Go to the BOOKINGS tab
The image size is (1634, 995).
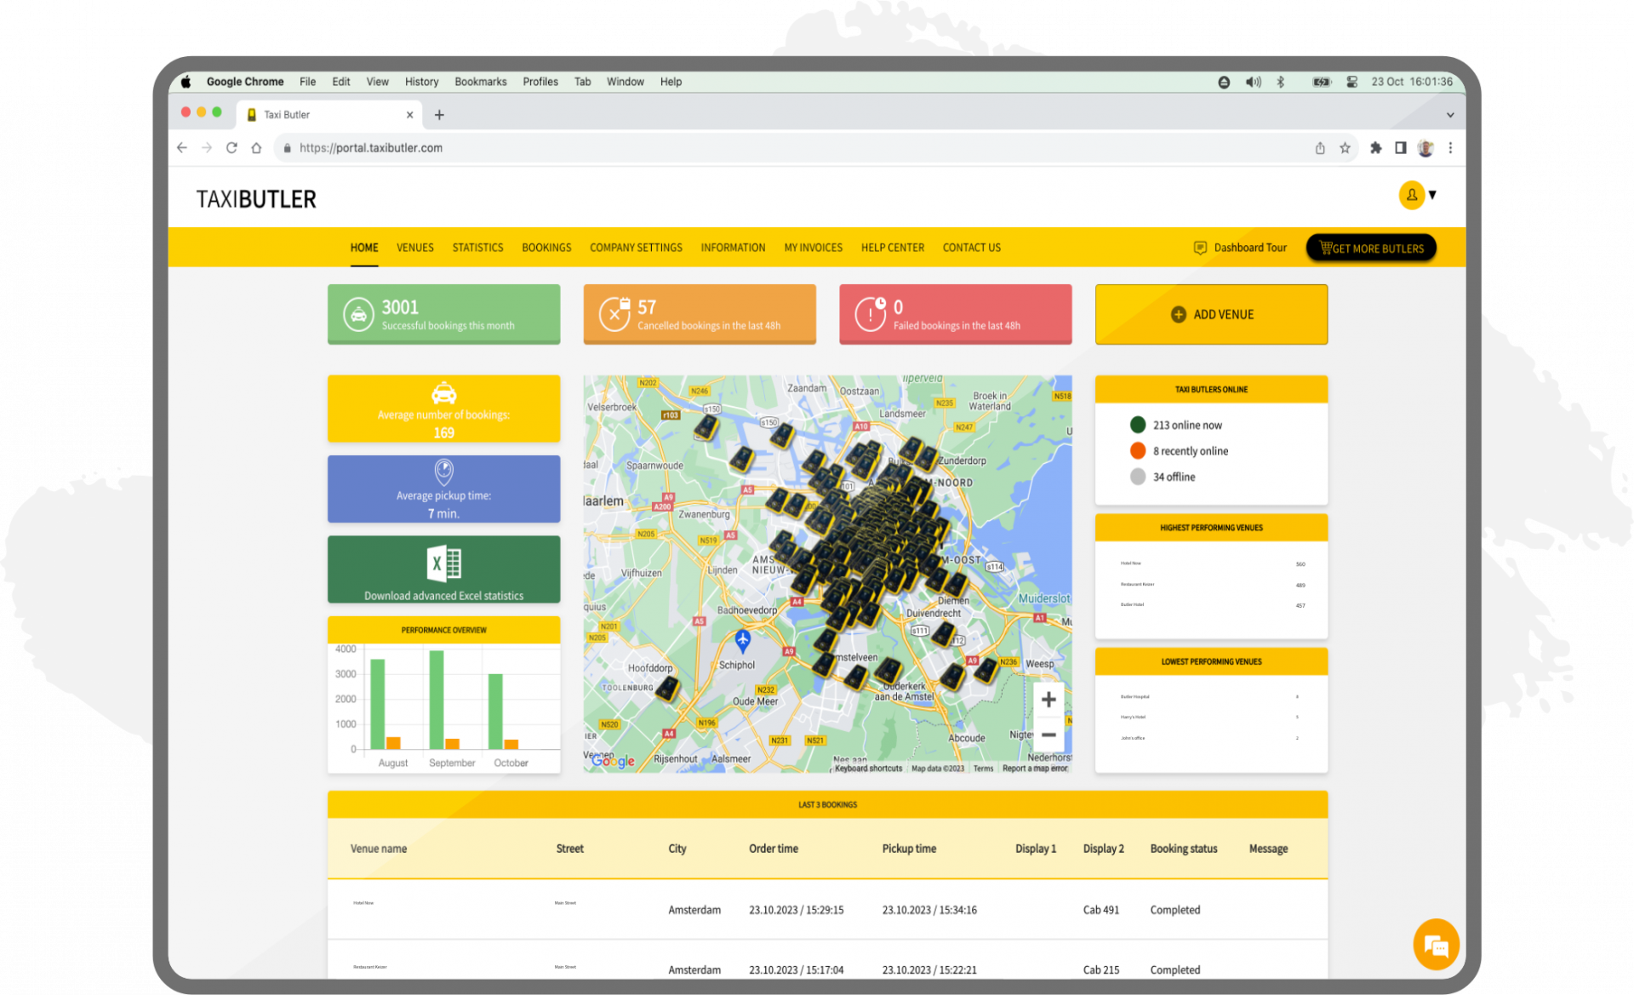tap(546, 248)
